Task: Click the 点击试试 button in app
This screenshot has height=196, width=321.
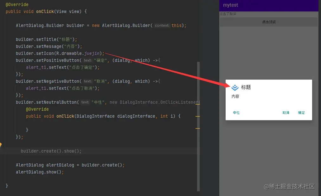Action: coord(269,22)
